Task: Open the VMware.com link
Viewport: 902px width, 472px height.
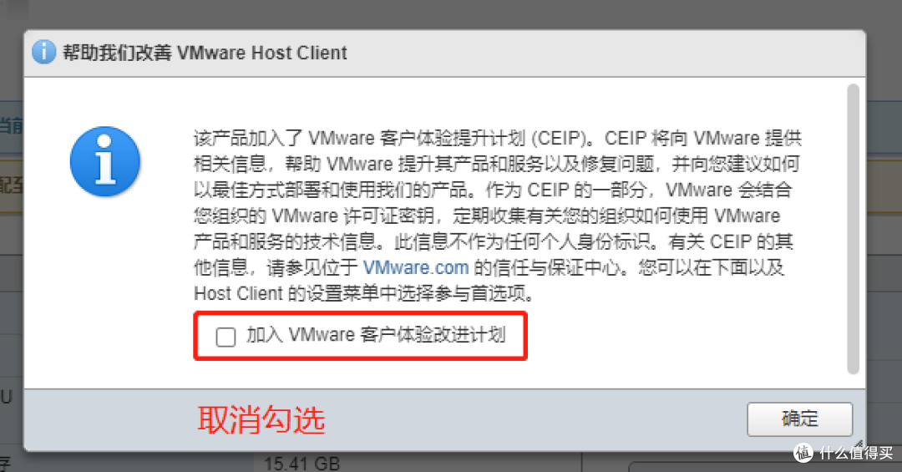Action: (416, 267)
